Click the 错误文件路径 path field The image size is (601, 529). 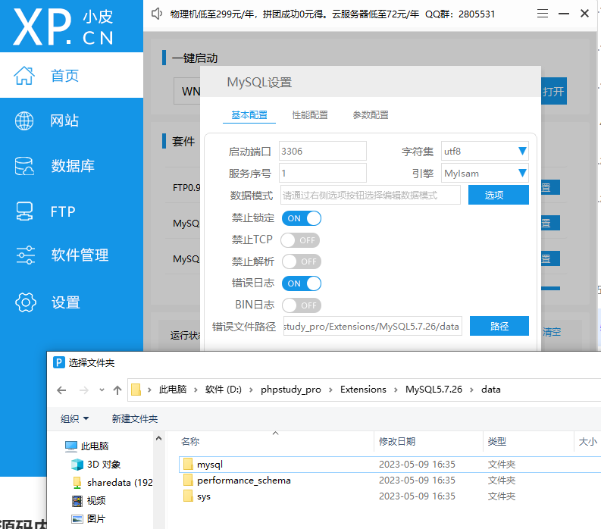(373, 326)
